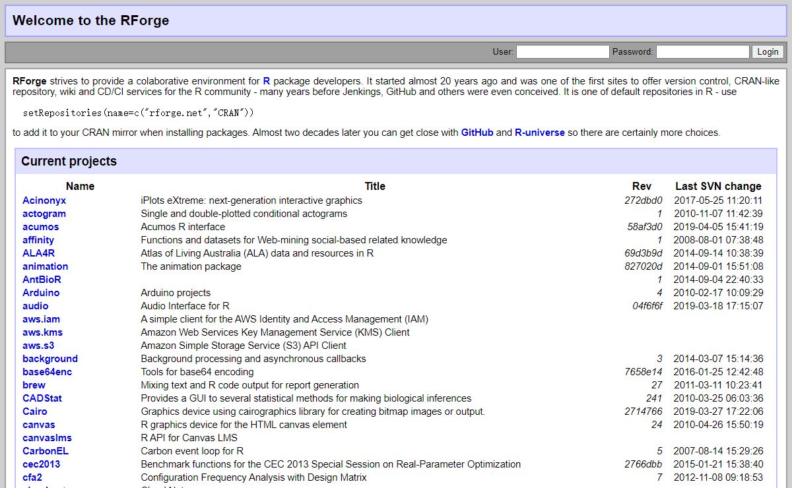The width and height of the screenshot is (792, 488).
Task: Click date 2017-05-25 11:20:11
Action: tap(718, 200)
